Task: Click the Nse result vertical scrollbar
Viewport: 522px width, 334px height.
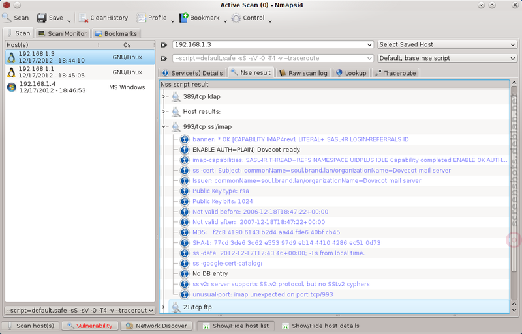Action: coord(514,196)
